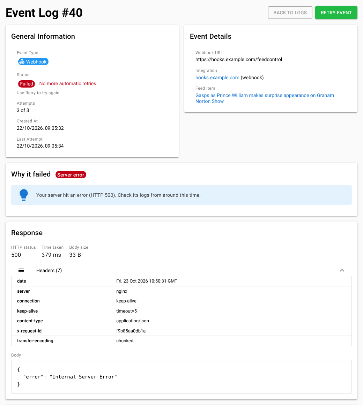Click the Headers (7) label
This screenshot has height=405, width=363.
[x=49, y=270]
